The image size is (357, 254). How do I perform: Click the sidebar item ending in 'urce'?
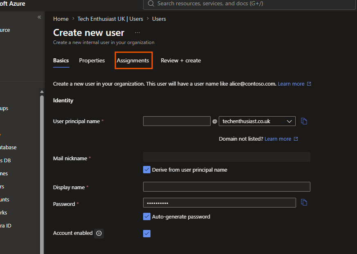(5, 30)
